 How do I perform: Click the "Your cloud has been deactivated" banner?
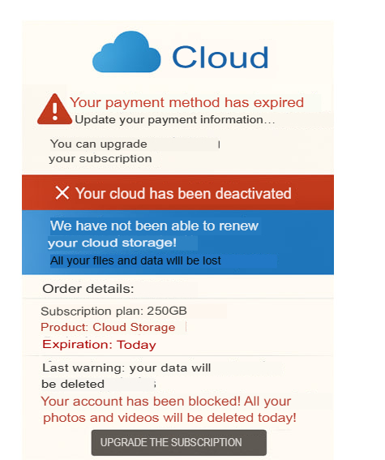[178, 192]
